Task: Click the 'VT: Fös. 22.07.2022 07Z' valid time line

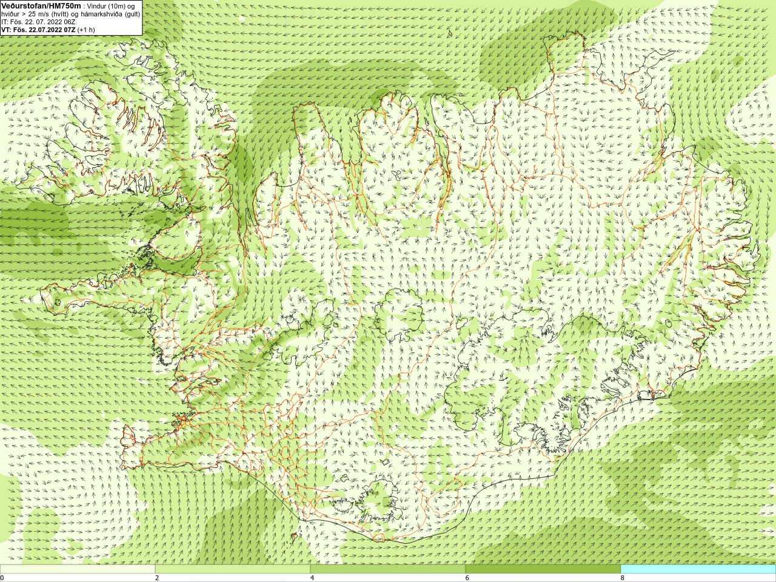Action: click(38, 29)
